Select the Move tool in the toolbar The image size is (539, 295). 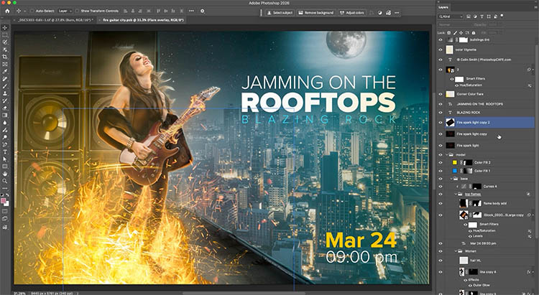coord(5,27)
